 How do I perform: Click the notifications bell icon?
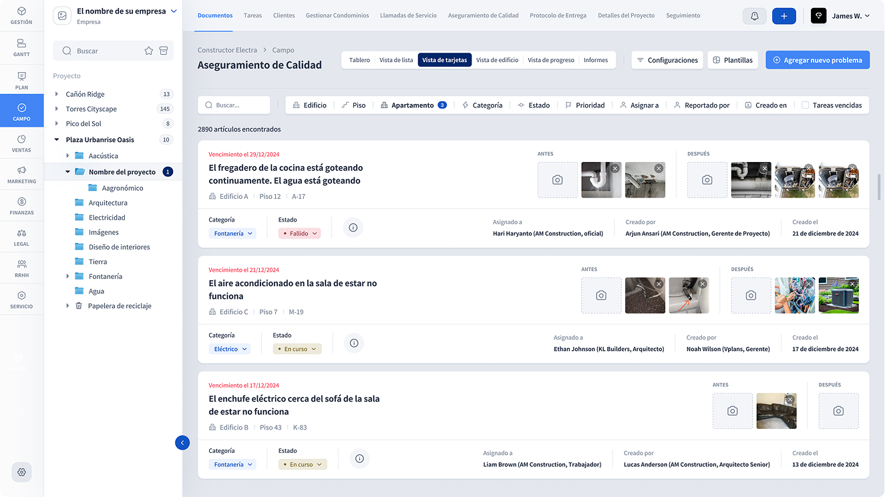(x=755, y=16)
